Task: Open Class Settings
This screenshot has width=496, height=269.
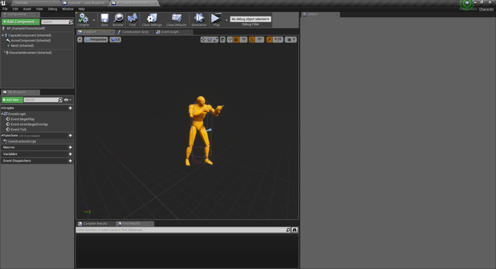Action: point(152,19)
